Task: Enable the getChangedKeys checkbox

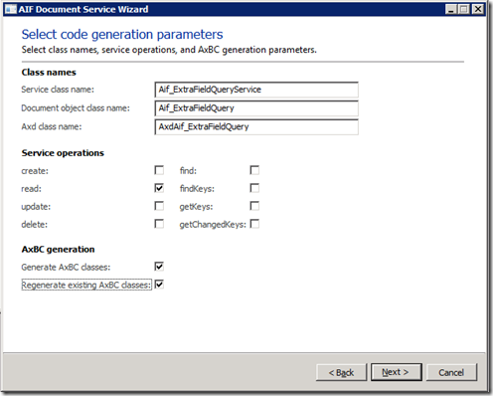Action: [x=254, y=224]
